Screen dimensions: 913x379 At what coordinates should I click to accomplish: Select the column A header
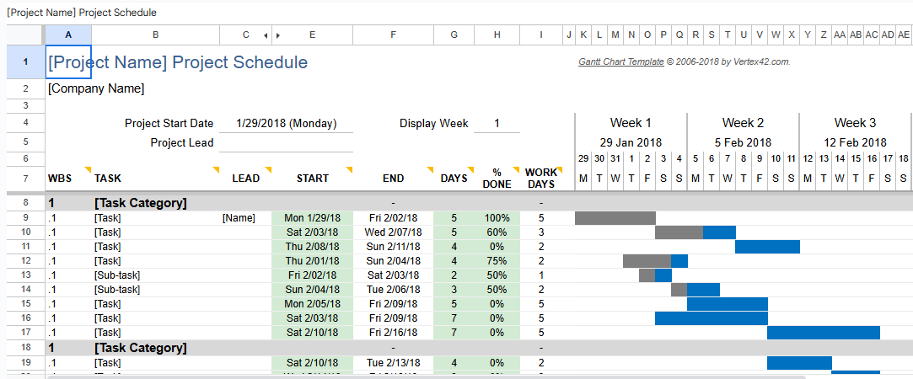pos(67,35)
